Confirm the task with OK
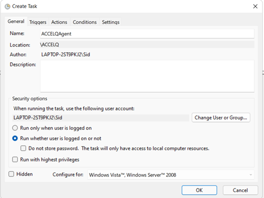264x198 pixels. (x=199, y=190)
